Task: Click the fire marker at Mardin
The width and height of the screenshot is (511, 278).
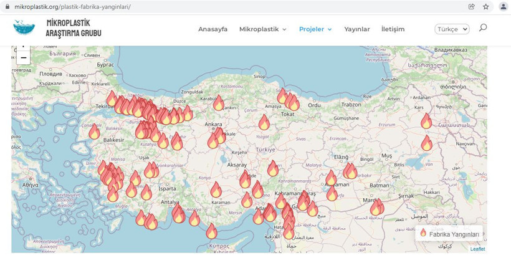Action: pos(377,206)
